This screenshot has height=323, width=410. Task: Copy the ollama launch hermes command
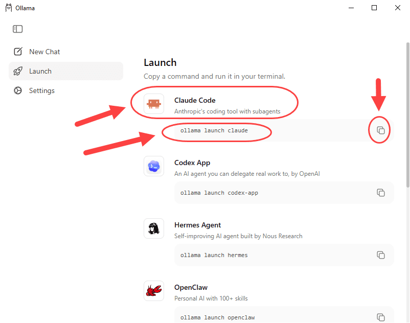click(x=381, y=255)
